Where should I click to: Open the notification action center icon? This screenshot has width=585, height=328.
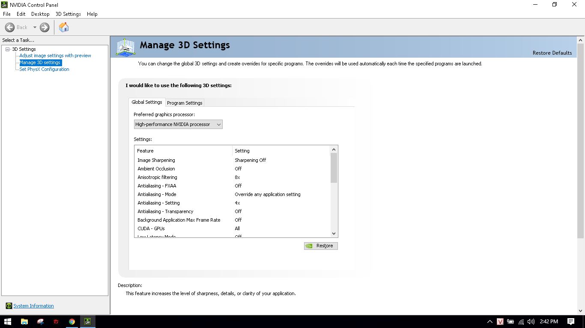[x=571, y=322]
